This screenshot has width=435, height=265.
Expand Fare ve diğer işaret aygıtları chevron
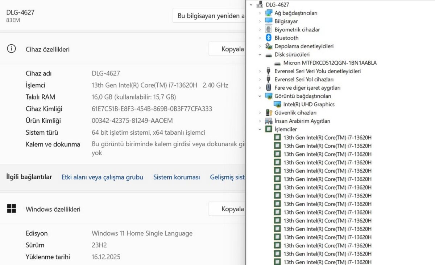pos(260,88)
